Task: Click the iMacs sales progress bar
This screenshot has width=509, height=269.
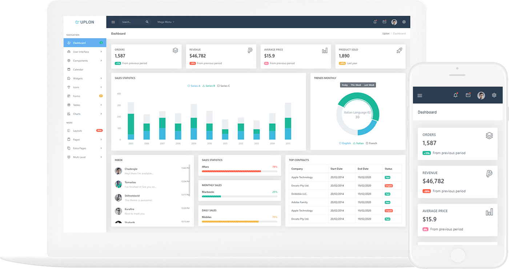Action: (239, 171)
